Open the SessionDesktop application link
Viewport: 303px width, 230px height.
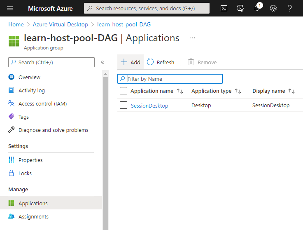[x=149, y=106]
